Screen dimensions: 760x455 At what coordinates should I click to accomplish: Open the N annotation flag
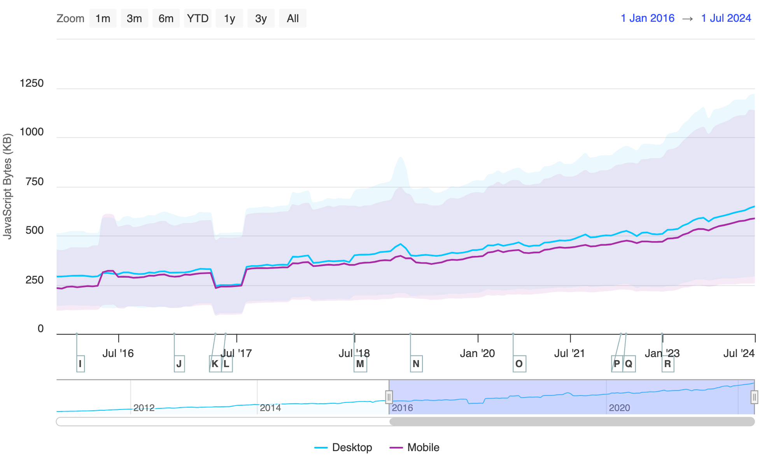point(416,364)
